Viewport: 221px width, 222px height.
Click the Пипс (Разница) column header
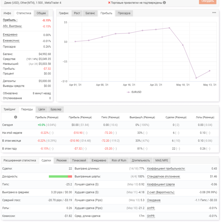click(110, 118)
